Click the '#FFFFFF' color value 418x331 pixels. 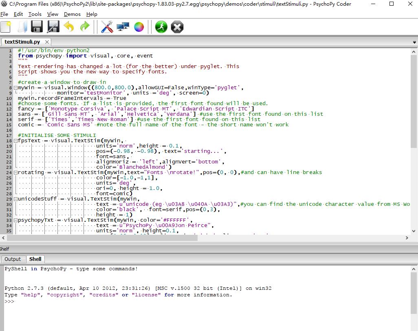tap(175, 220)
